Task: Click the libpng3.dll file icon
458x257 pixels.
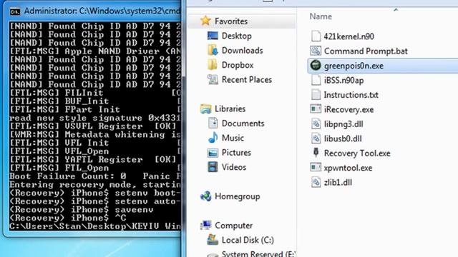Action: click(316, 124)
